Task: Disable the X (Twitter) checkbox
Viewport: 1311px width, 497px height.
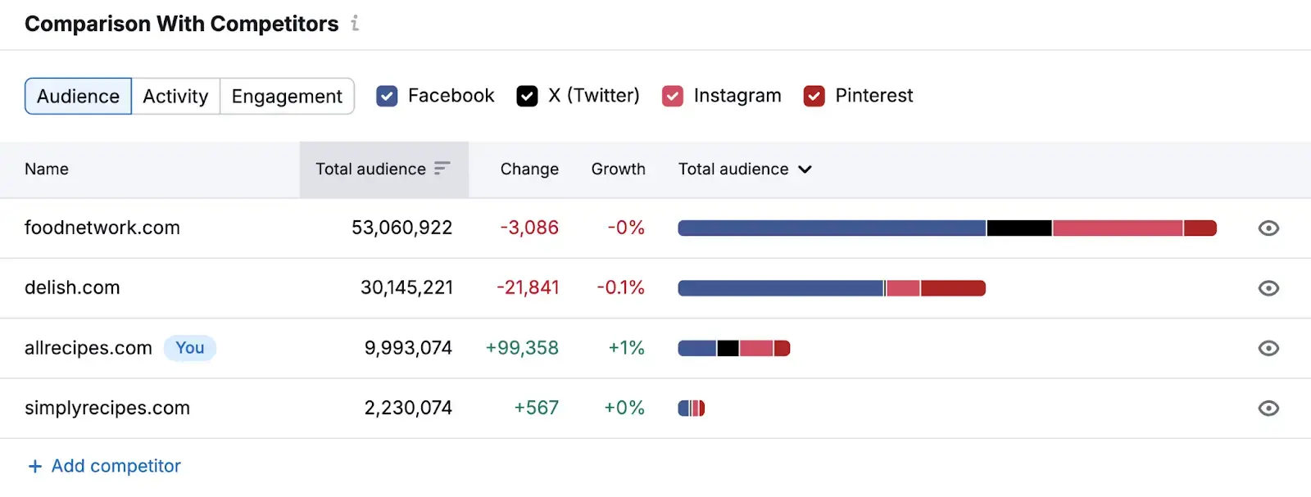Action: 527,96
